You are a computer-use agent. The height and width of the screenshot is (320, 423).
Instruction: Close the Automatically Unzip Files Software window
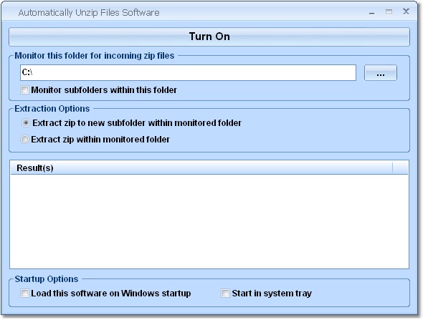[x=406, y=11]
